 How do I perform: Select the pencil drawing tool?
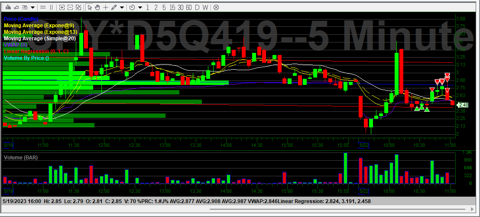click(114, 7)
